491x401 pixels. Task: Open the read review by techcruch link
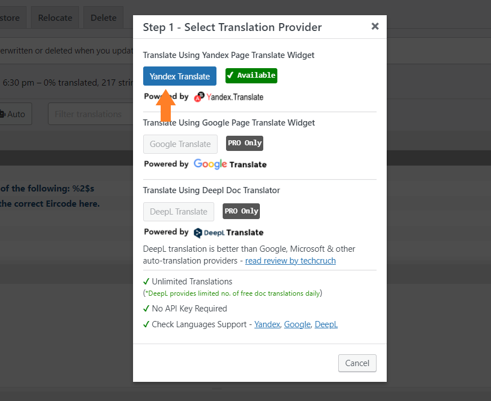pyautogui.click(x=290, y=261)
